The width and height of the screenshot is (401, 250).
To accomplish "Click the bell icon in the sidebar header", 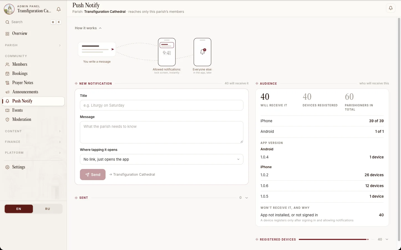I will pyautogui.click(x=58, y=9).
